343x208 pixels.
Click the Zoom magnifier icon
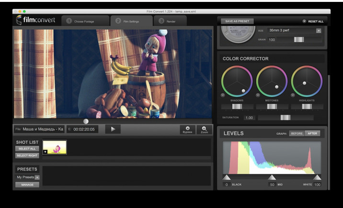tap(204, 129)
